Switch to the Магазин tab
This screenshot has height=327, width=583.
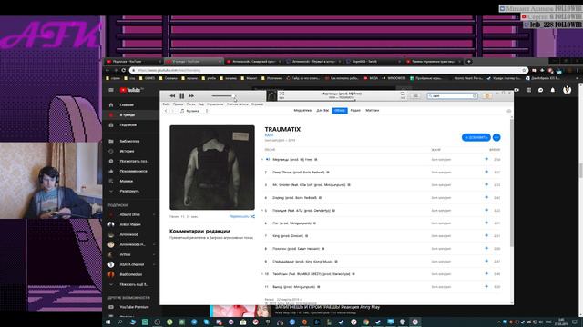(373, 111)
